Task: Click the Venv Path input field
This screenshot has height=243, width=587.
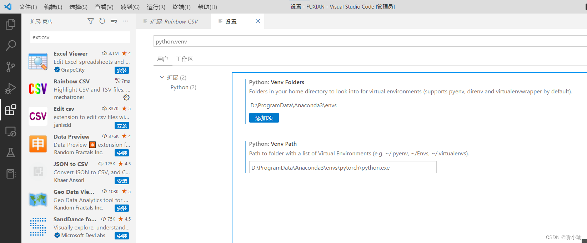Action: click(x=343, y=167)
